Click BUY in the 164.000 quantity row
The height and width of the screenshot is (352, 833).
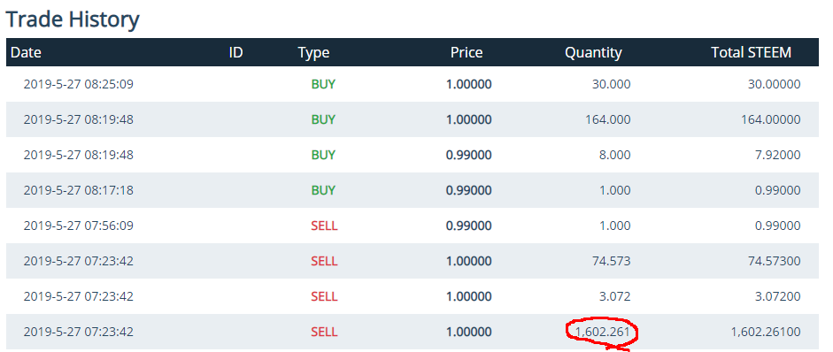coord(323,119)
